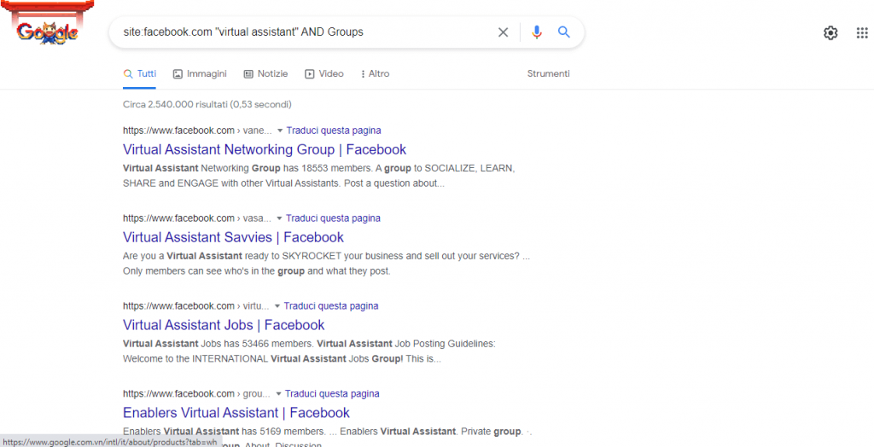Screen dimensions: 874x447
Task: Translate the Enablers Virtual Assistant page
Action: [332, 393]
